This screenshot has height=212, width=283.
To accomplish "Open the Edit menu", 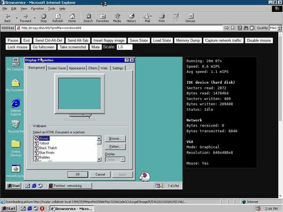I will pos(14,9).
